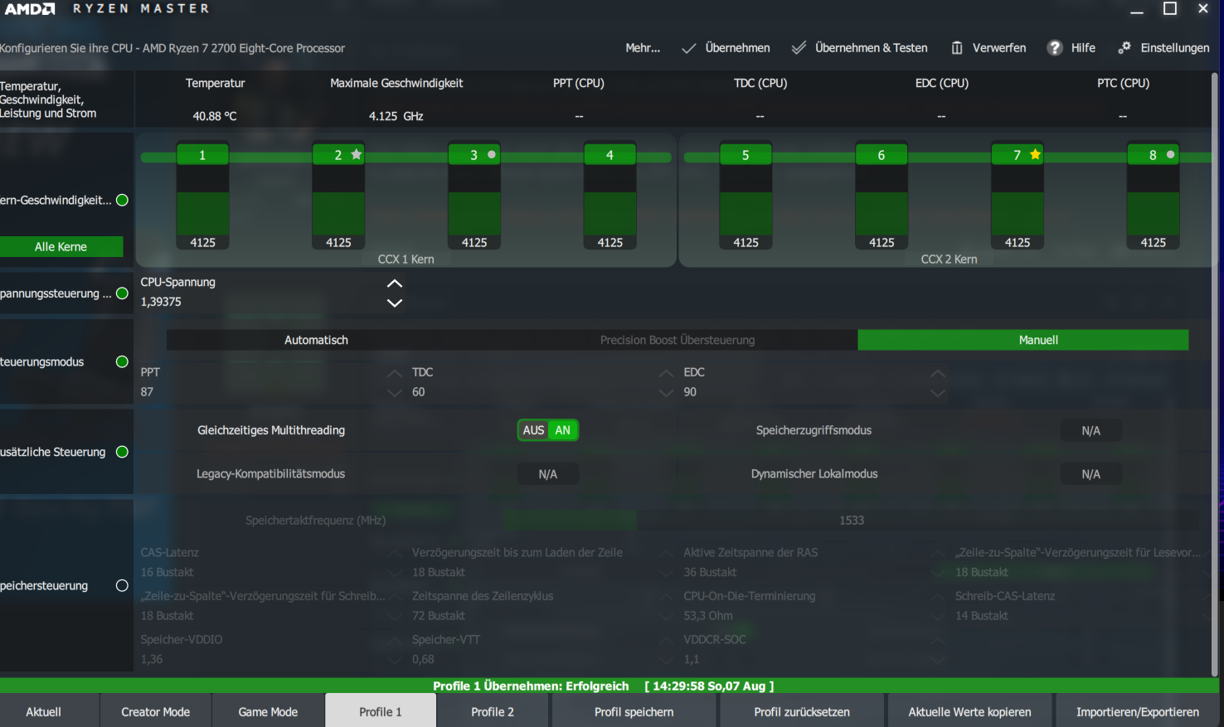Click Speichertaktfrequenz slider 1533
This screenshot has height=727, width=1224.
pos(851,521)
